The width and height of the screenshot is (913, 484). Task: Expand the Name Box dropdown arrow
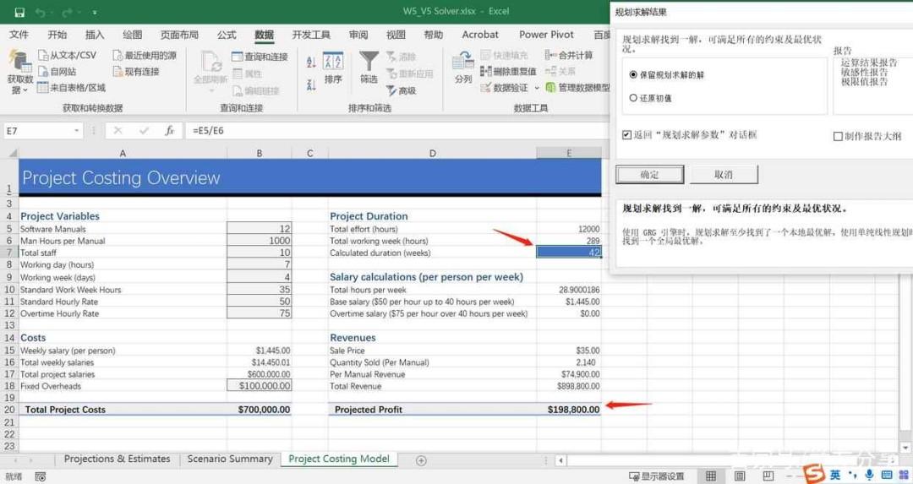(76, 131)
